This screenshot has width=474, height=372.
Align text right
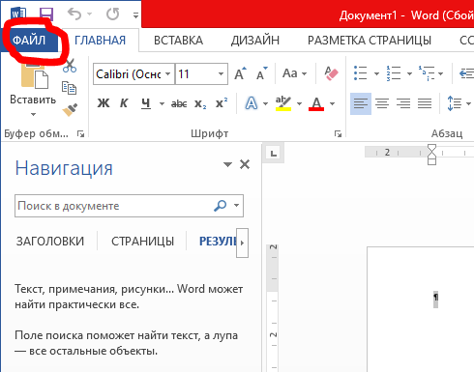tap(403, 103)
